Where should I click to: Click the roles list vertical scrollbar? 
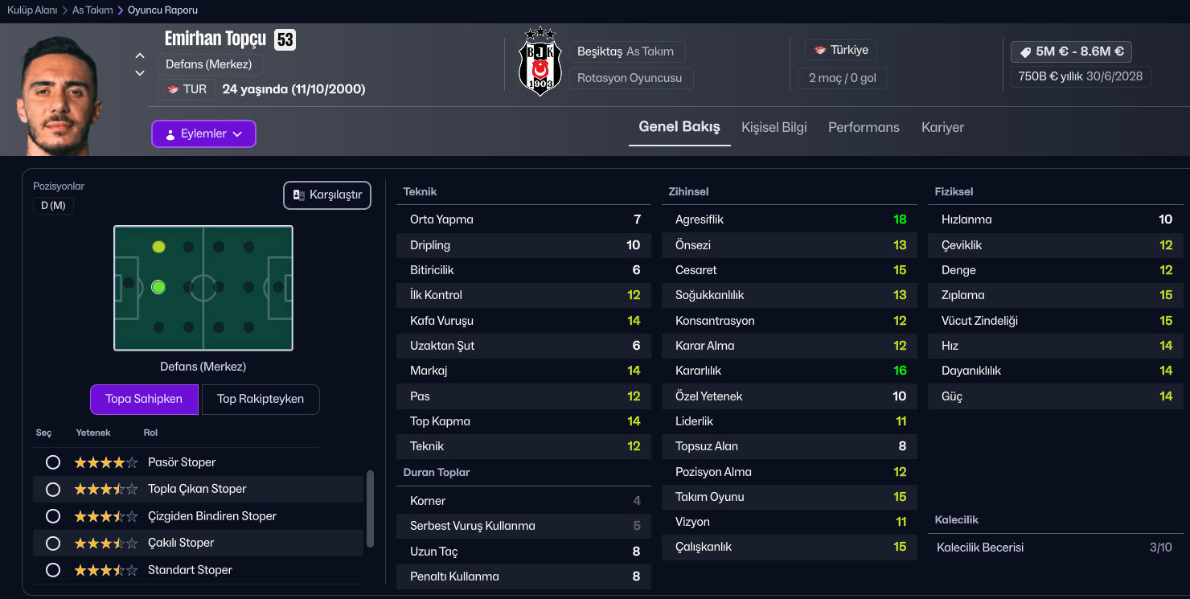click(370, 508)
